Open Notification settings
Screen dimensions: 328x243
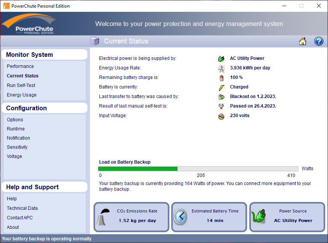tap(18, 138)
